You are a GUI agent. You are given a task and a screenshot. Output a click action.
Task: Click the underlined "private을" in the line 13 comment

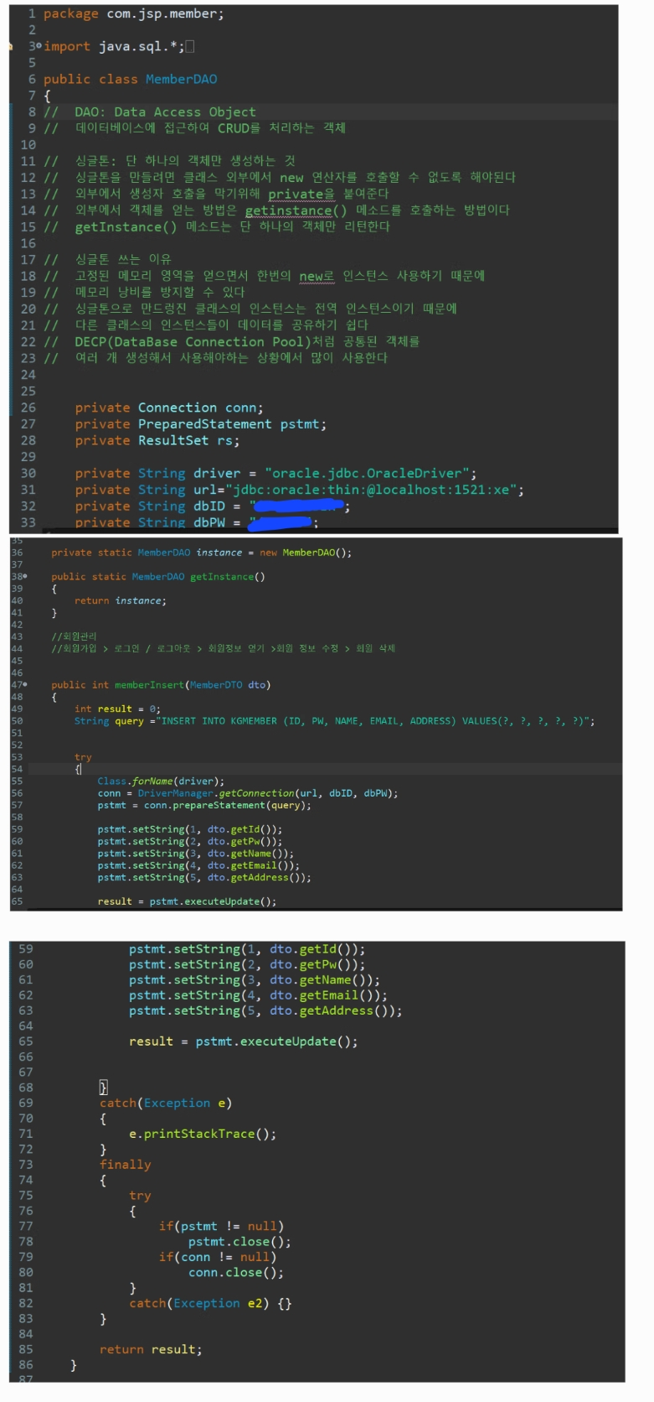[x=301, y=194]
